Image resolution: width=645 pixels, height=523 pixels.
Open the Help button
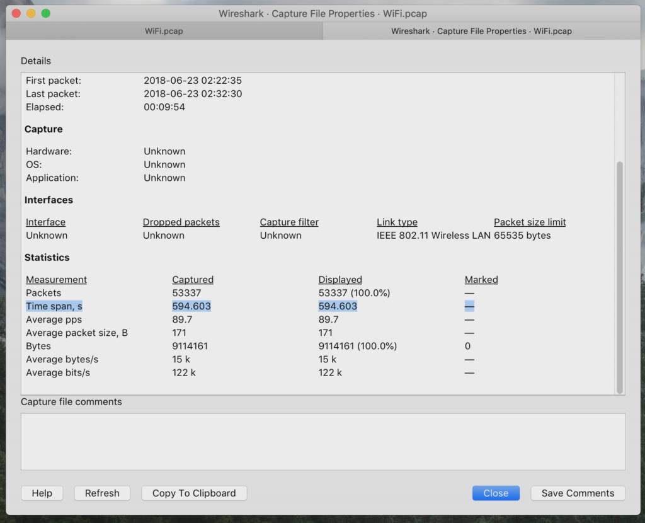[x=42, y=493]
